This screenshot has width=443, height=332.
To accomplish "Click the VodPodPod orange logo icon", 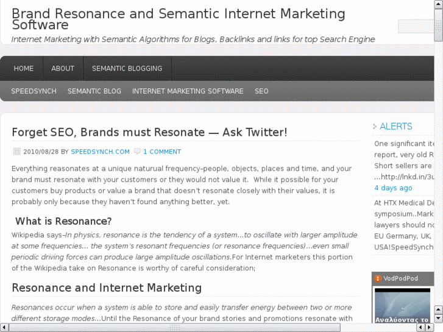I will click(x=378, y=278).
